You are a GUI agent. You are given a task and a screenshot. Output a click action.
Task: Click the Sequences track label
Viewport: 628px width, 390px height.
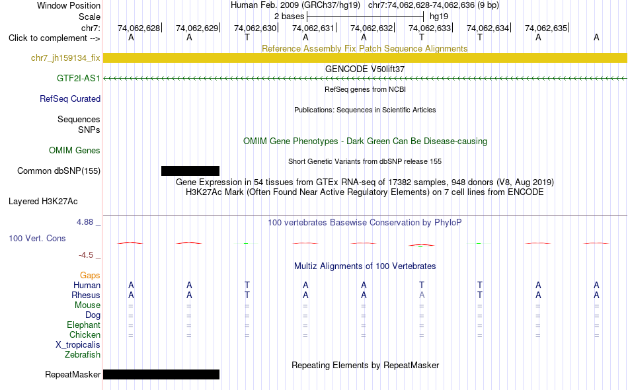click(79, 120)
